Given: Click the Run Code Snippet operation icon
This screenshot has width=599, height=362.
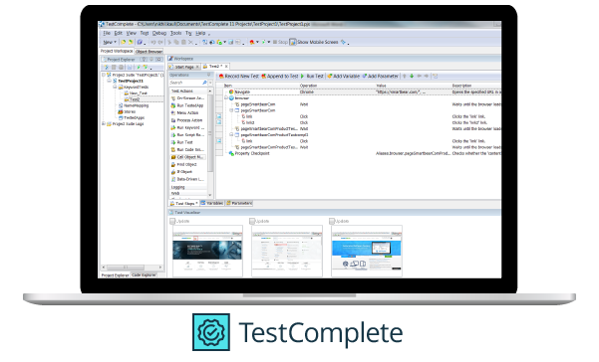Looking at the screenshot, I should point(173,150).
